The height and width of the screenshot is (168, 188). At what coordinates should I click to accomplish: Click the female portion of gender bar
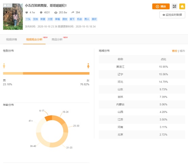[56, 73]
